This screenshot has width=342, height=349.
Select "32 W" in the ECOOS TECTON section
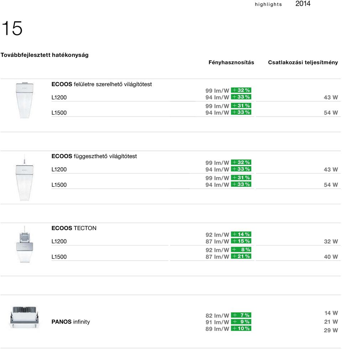tap(331, 242)
